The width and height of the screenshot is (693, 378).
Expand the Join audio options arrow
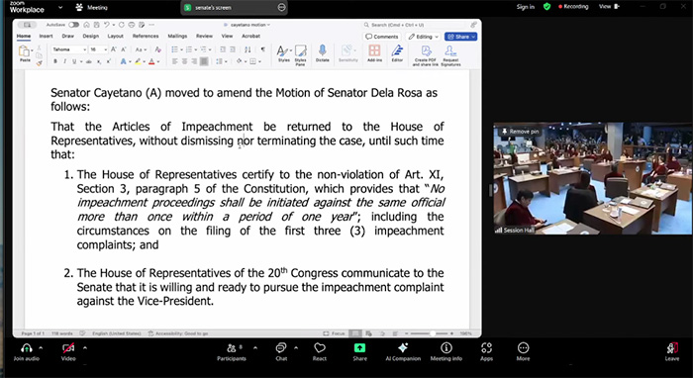(x=42, y=347)
